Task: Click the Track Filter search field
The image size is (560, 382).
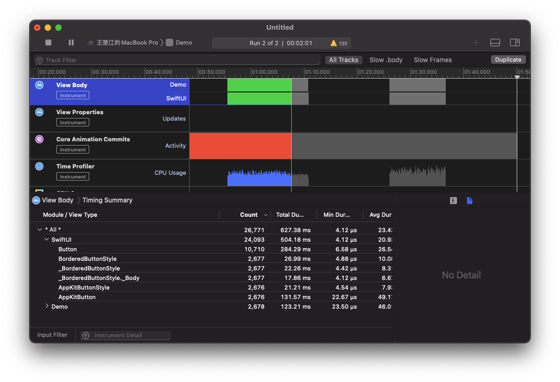Action: tap(177, 60)
